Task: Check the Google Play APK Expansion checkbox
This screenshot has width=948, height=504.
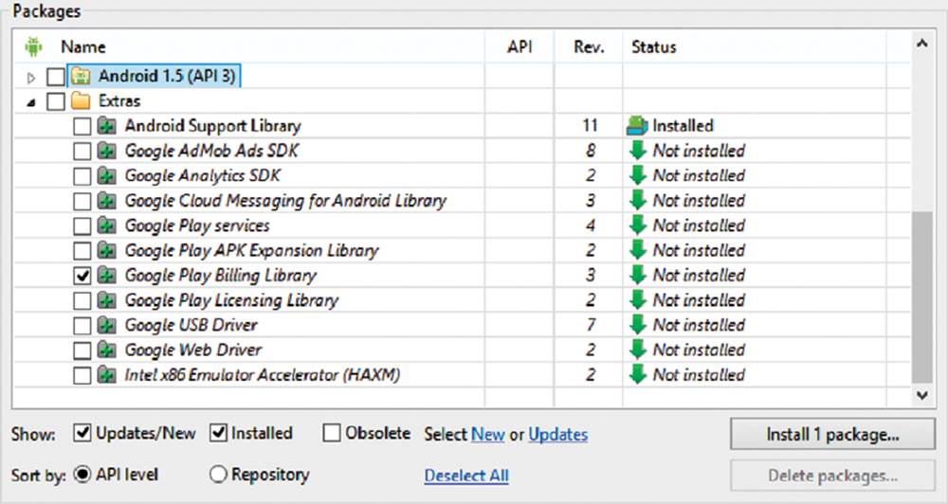Action: click(82, 251)
